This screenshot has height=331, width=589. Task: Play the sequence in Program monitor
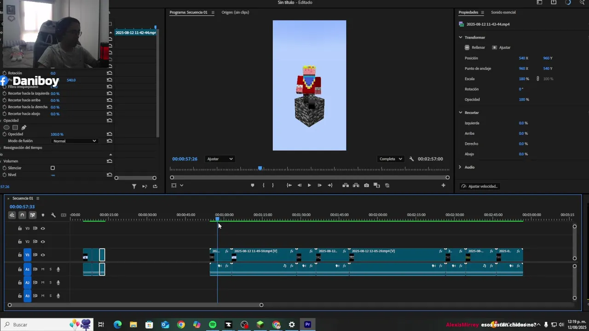point(309,185)
